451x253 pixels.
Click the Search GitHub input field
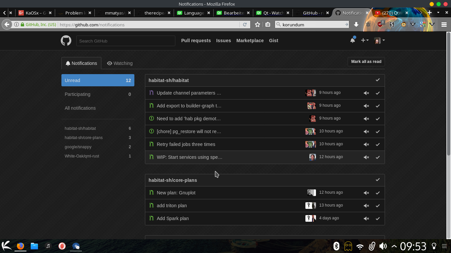[x=125, y=41]
